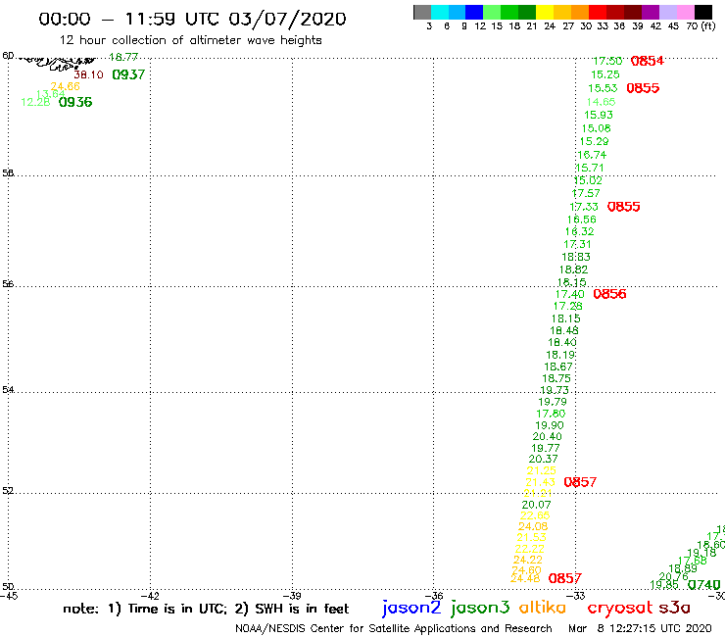
Task: Click the note about UTC and SWH feet
Action: tap(206, 609)
